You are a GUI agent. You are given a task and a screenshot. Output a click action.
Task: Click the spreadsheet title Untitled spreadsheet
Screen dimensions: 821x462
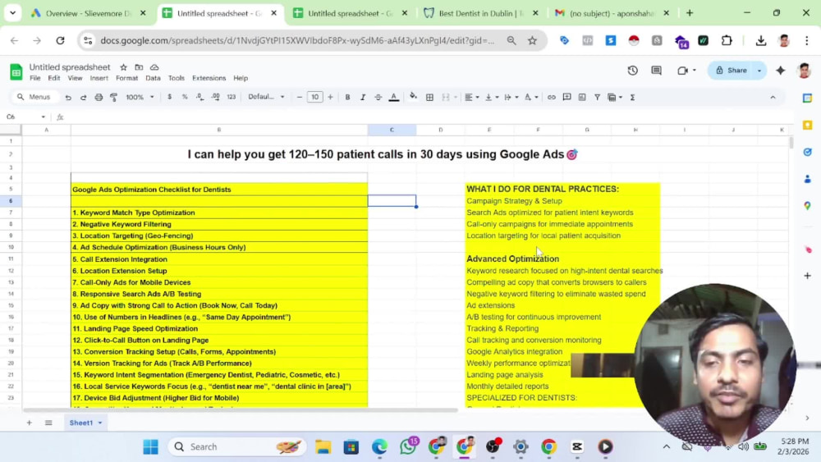[70, 67]
